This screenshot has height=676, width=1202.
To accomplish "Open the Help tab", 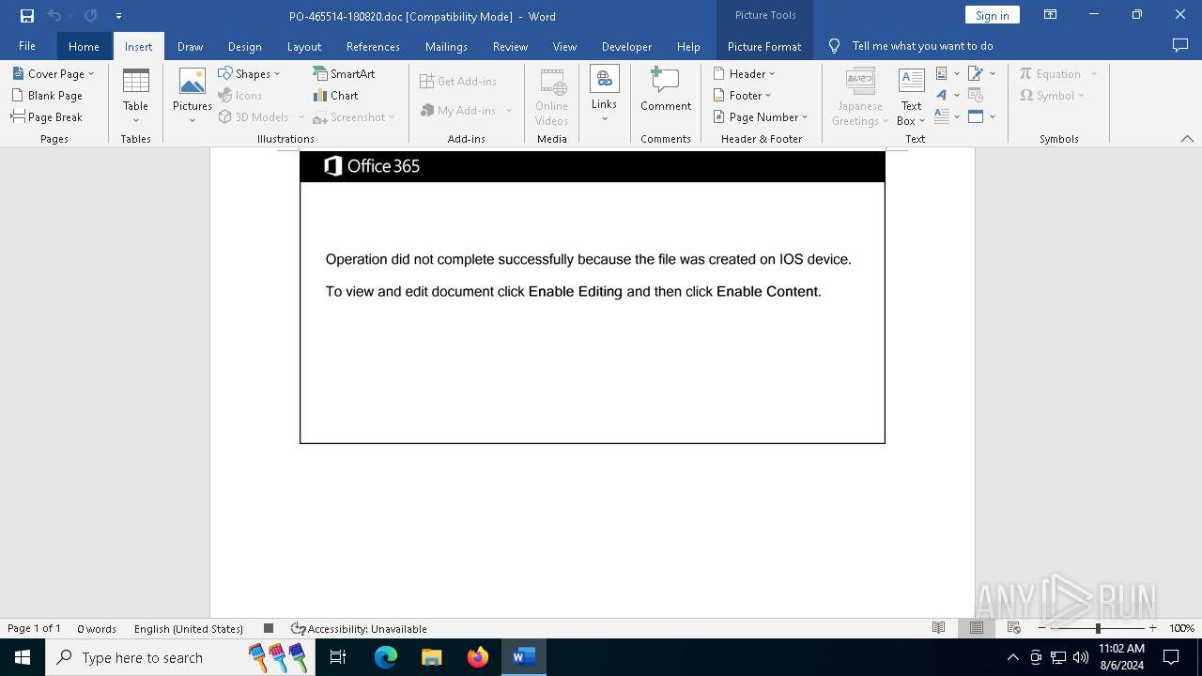I will click(x=688, y=46).
